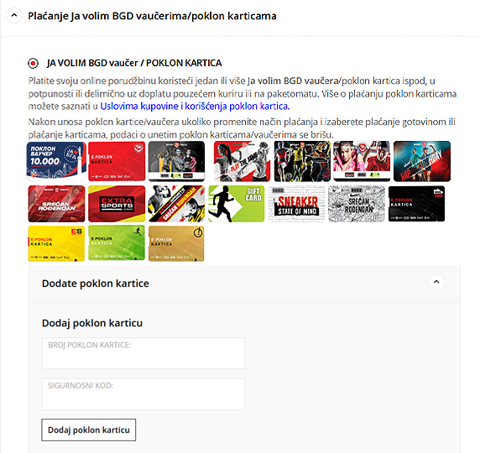
Task: Open Uslovima kupovine i korišćenja poklon kartica link
Action: [195, 107]
